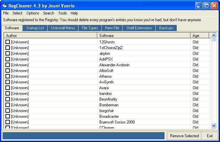
Task: Tick the bandoo entry checkbox
Action: point(7,94)
